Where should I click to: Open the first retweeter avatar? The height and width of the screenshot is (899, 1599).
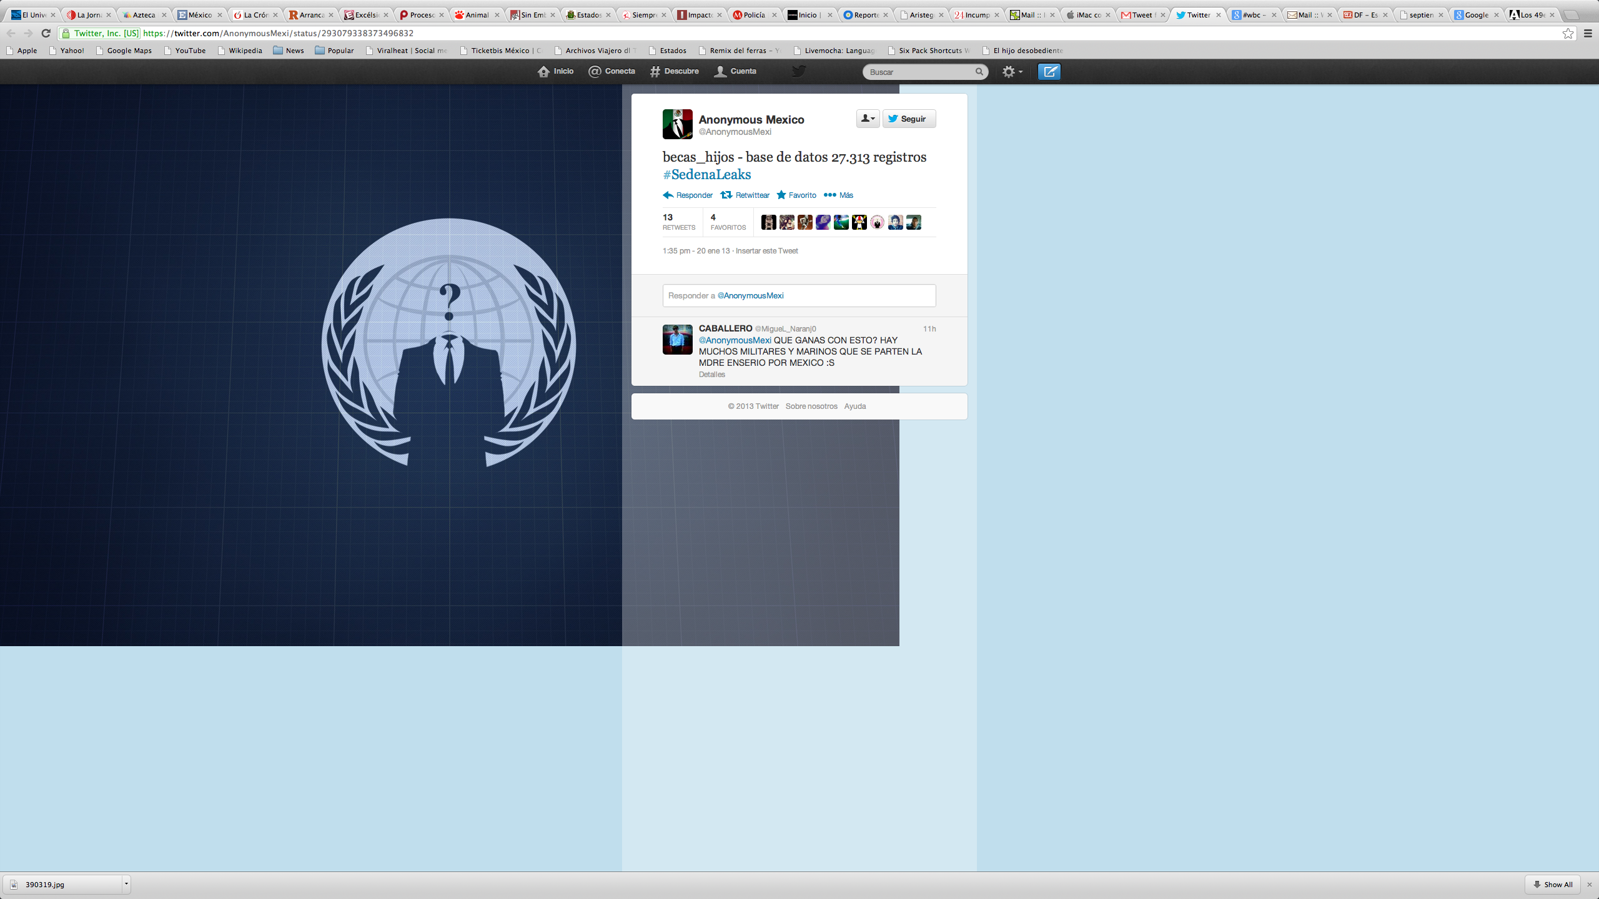click(x=769, y=222)
